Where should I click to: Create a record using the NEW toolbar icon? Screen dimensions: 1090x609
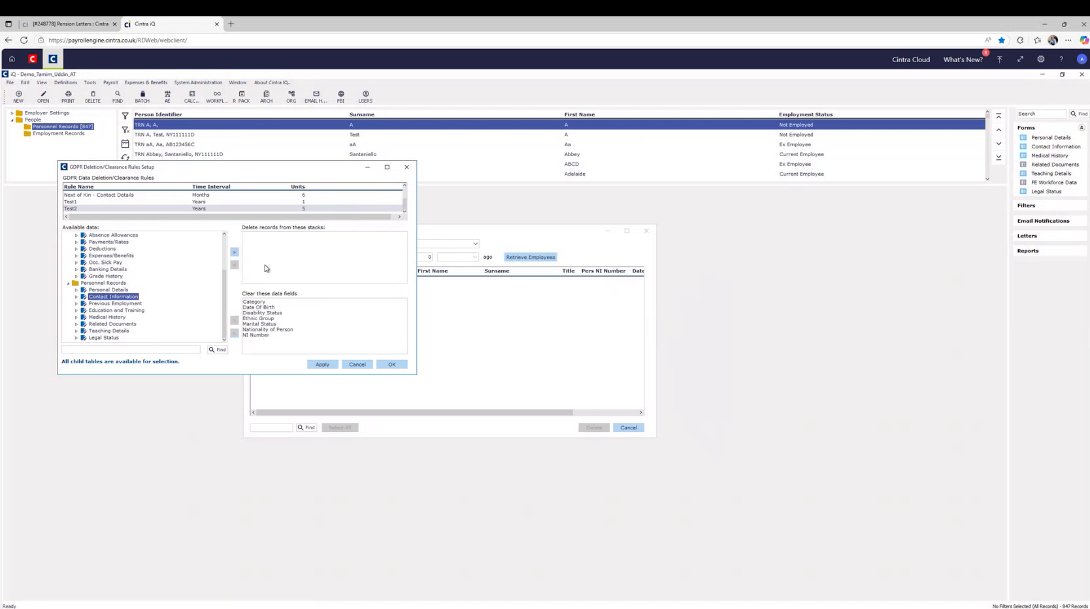18,97
